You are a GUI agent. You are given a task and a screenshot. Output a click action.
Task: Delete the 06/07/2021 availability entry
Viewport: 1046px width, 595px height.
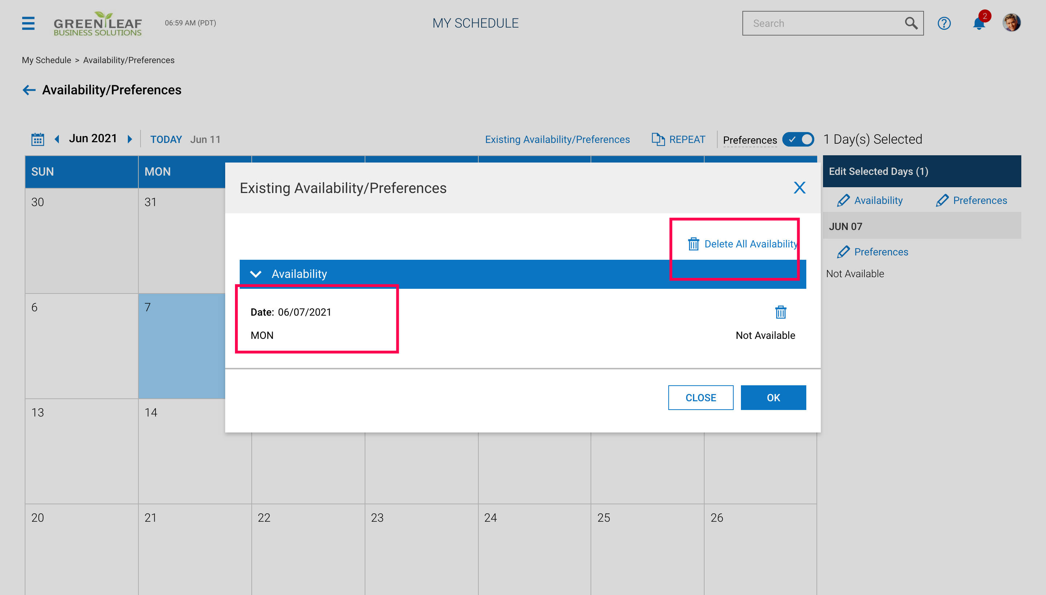781,312
